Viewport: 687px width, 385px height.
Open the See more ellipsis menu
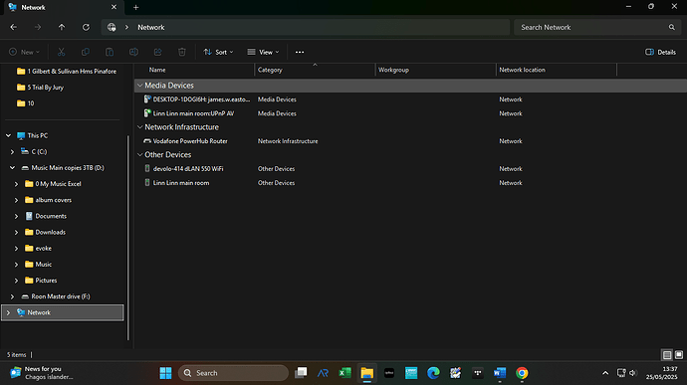300,52
